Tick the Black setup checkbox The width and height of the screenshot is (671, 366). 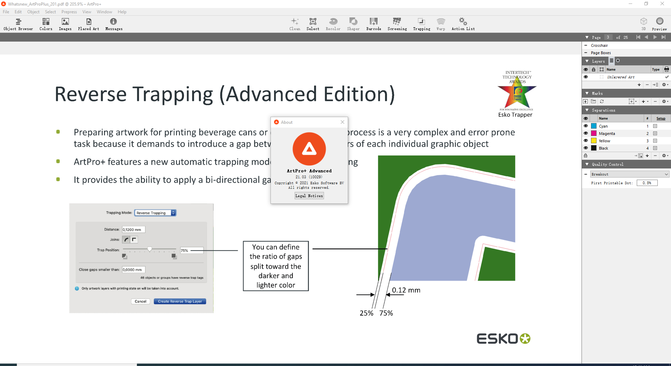[x=655, y=148]
